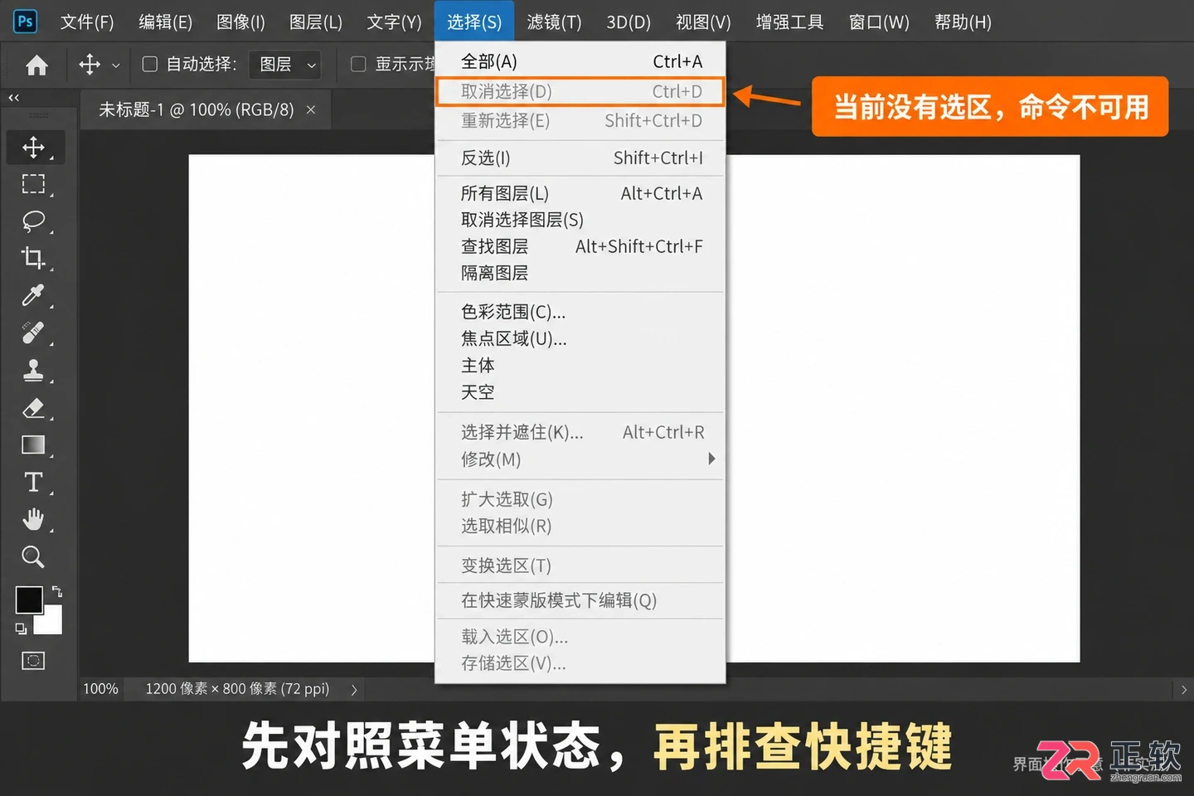Open the 帮助(H) menu
This screenshot has width=1194, height=796.
(963, 22)
